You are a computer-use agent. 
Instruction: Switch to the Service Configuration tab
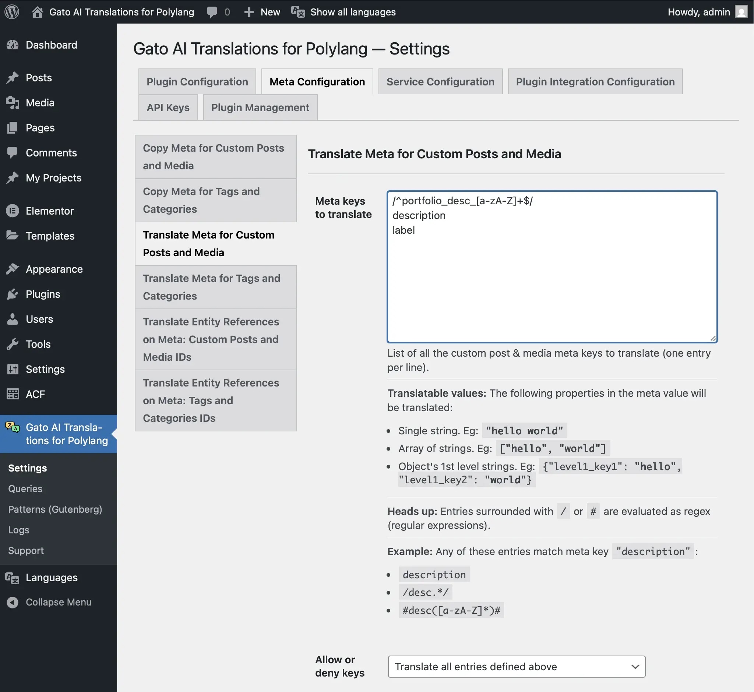click(440, 81)
